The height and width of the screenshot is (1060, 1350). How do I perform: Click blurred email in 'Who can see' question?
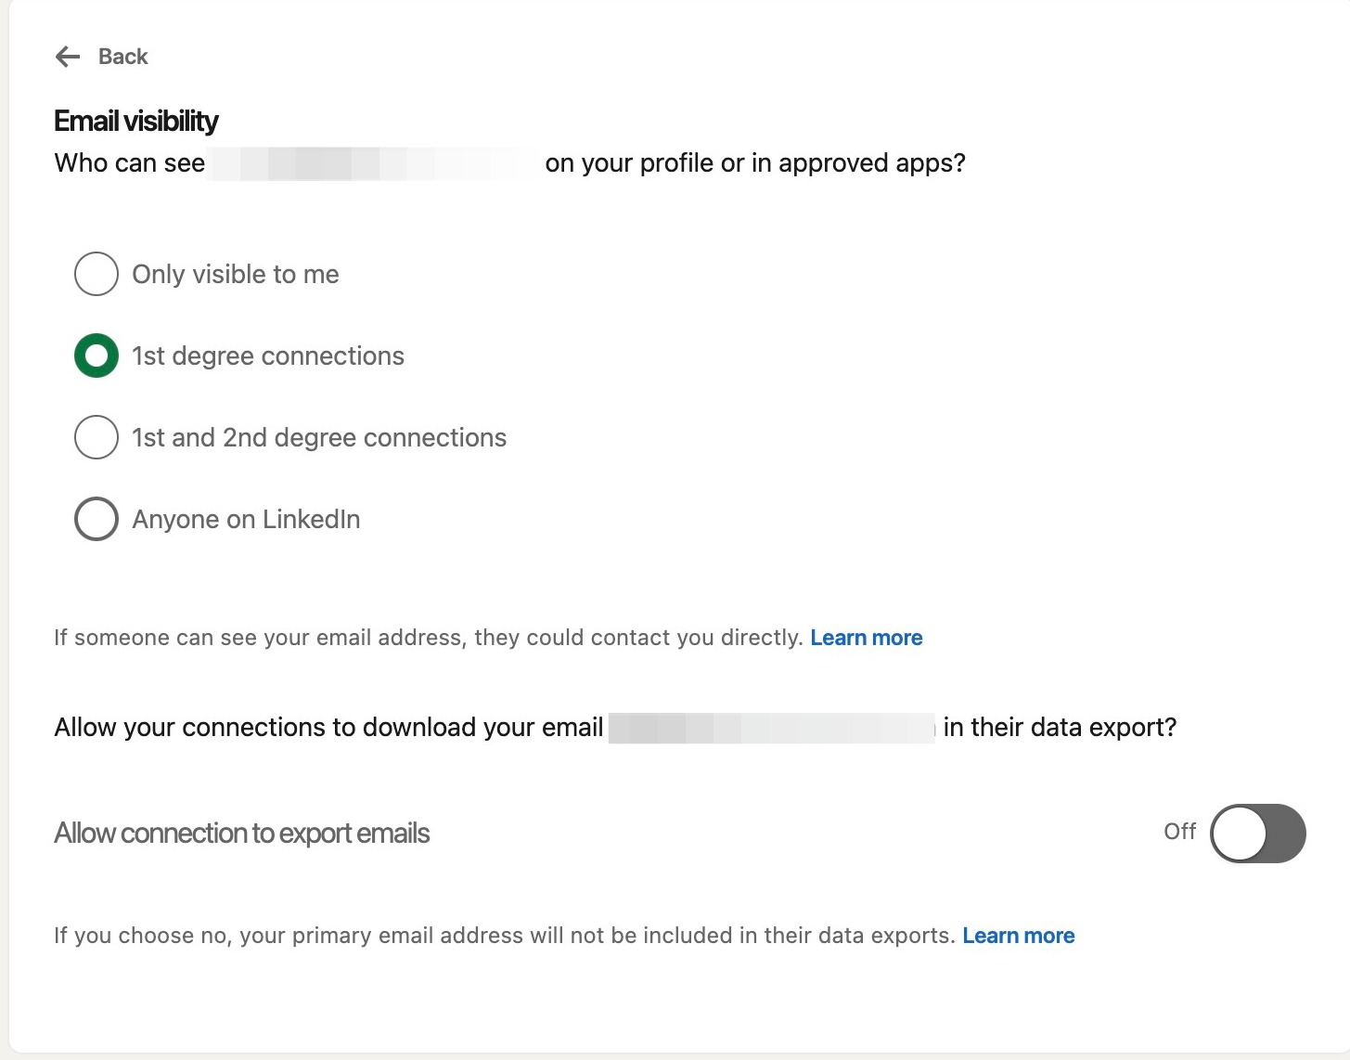tap(371, 163)
